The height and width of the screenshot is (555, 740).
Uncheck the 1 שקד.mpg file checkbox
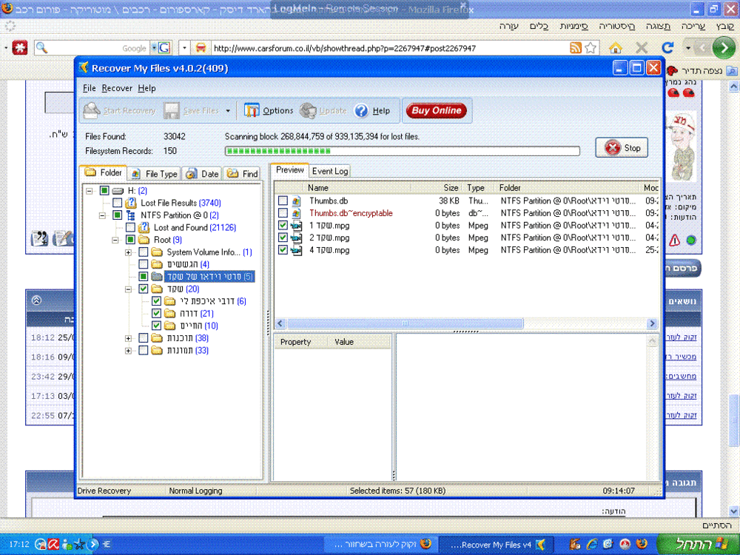click(x=283, y=226)
